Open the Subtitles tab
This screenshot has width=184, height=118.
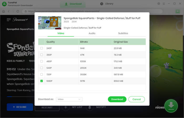(x=123, y=33)
